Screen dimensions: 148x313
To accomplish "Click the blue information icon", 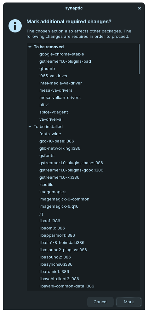I will [x=15, y=26].
